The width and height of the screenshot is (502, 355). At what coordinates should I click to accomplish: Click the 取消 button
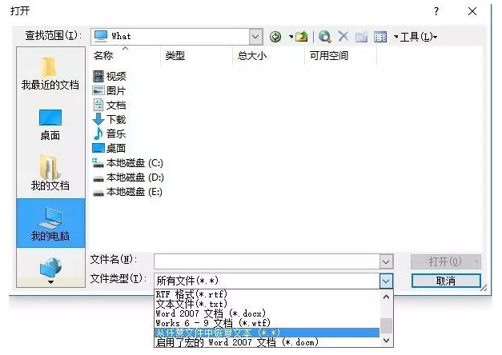(x=446, y=281)
